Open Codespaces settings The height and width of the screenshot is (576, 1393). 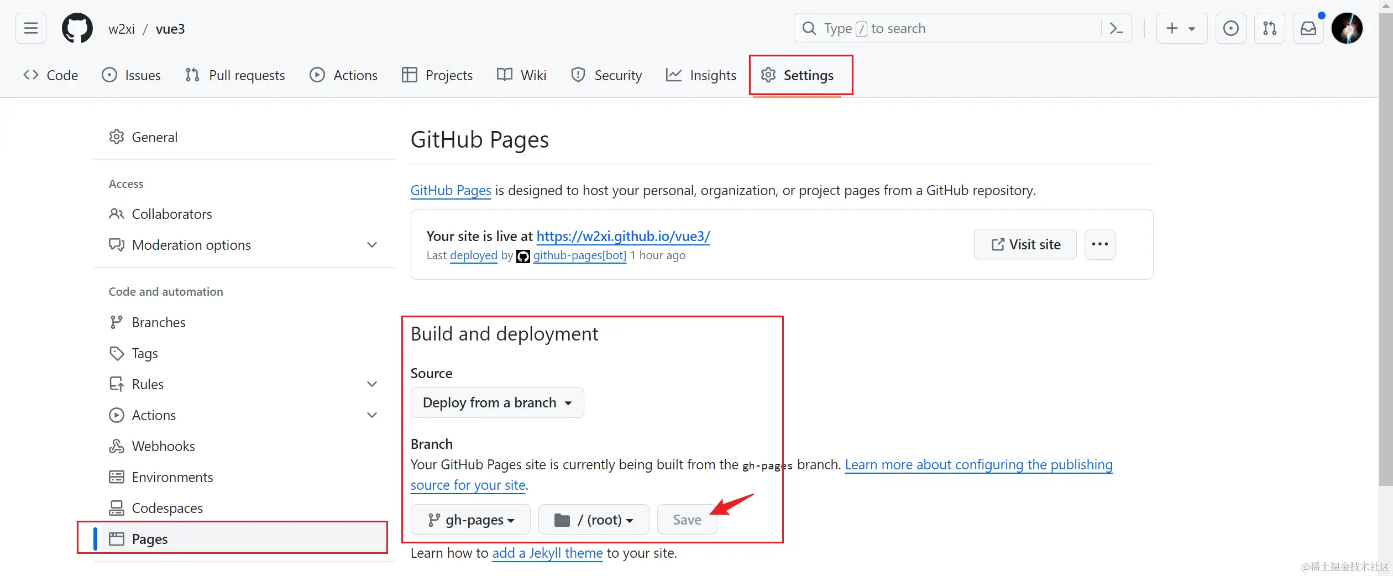coord(244,508)
